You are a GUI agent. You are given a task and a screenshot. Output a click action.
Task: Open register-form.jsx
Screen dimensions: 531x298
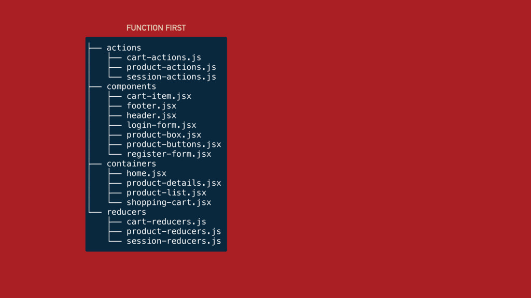coord(169,154)
